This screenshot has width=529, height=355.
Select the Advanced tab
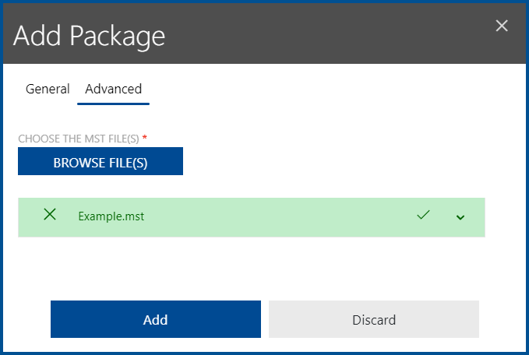[113, 90]
